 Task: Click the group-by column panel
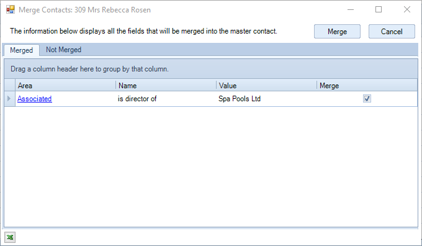pyautogui.click(x=211, y=69)
